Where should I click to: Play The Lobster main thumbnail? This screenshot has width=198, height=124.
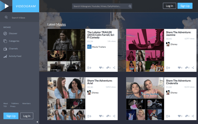66,39
